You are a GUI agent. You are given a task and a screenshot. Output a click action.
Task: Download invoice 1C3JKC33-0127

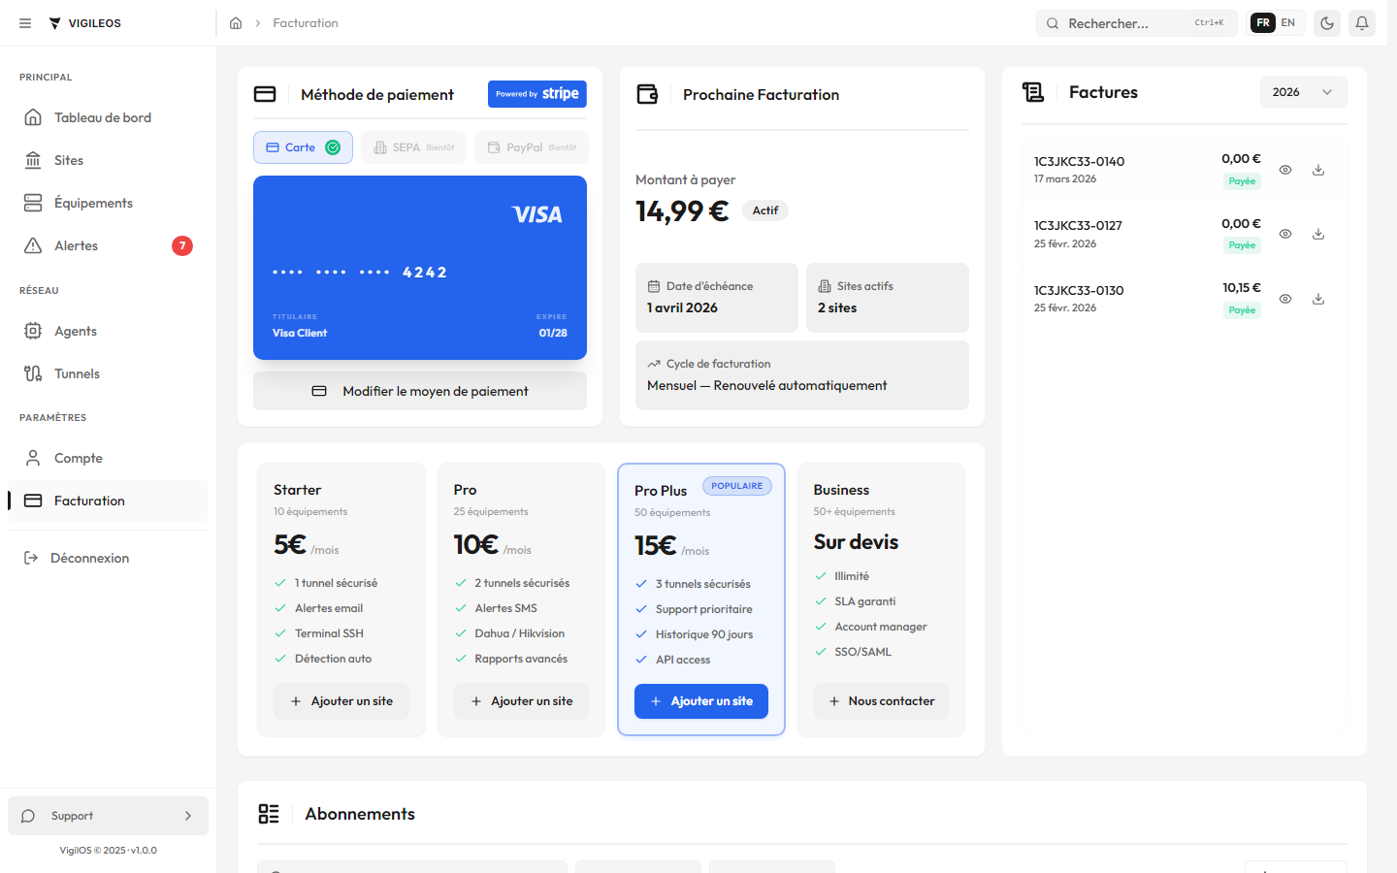1318,234
